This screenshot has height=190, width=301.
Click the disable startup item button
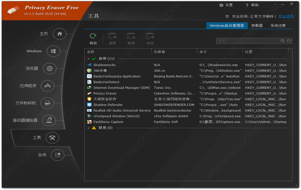click(x=131, y=39)
